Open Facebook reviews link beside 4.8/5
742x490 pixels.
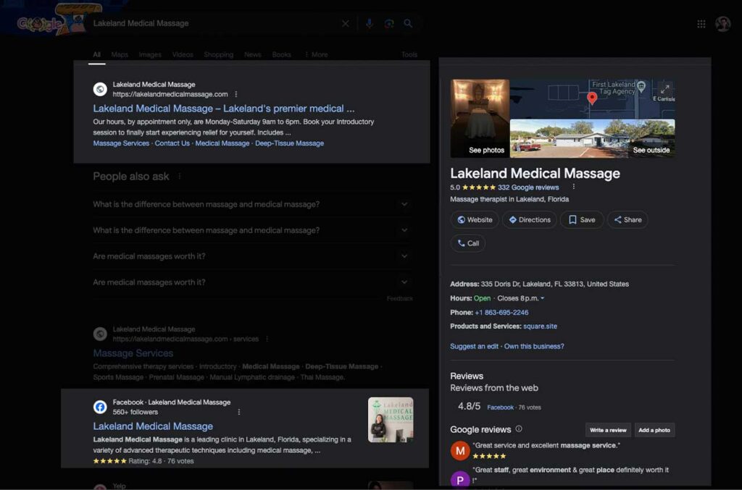tap(500, 407)
